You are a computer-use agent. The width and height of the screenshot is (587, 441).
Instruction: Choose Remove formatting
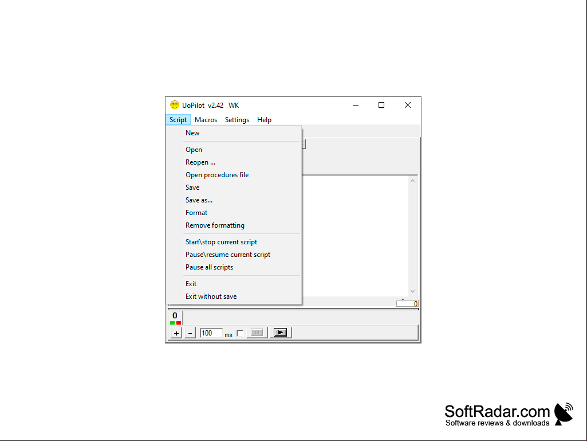tap(234, 225)
